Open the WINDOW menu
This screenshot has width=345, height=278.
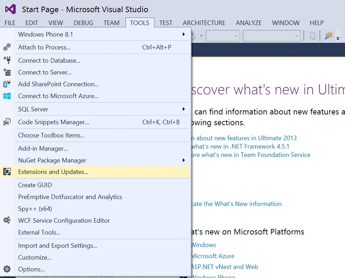pos(286,23)
